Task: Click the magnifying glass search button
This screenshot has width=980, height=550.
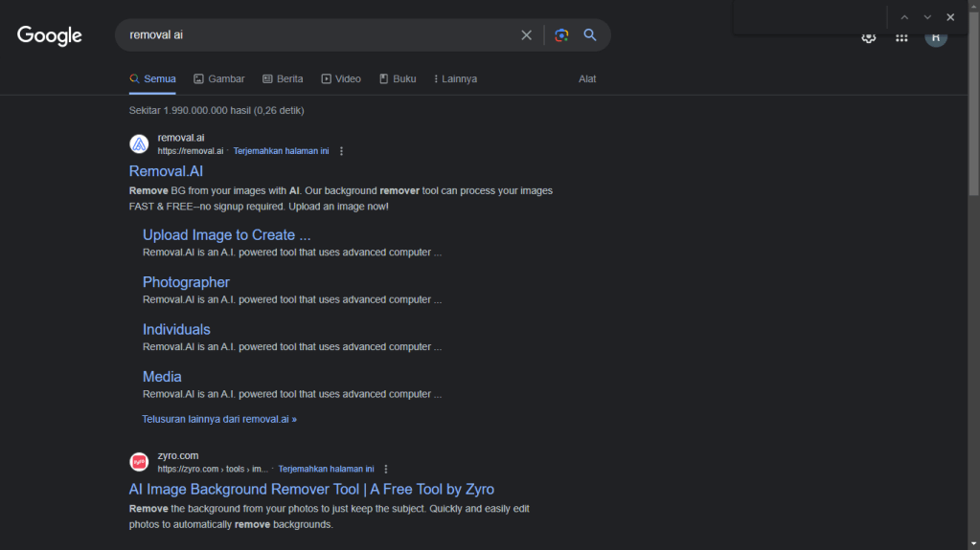Action: coord(590,35)
